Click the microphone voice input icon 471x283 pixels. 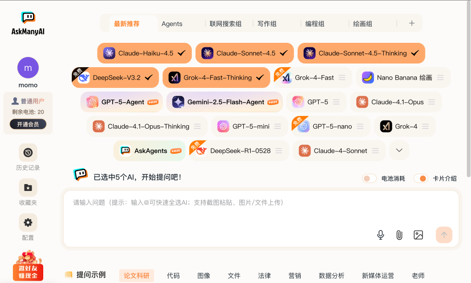coord(380,235)
